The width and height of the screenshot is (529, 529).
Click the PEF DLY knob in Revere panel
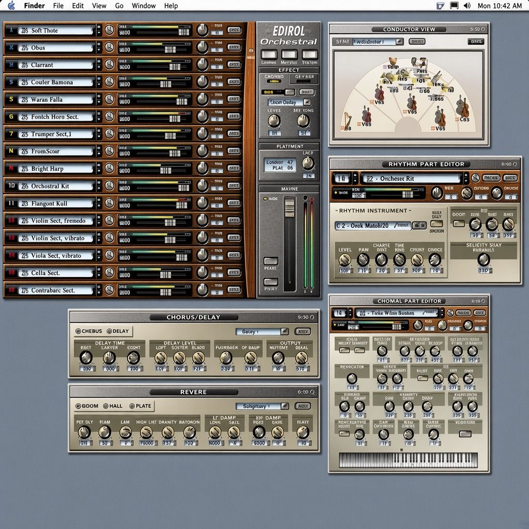(x=84, y=432)
